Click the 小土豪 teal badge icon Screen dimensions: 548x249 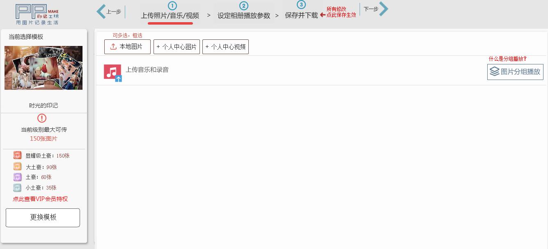click(17, 188)
